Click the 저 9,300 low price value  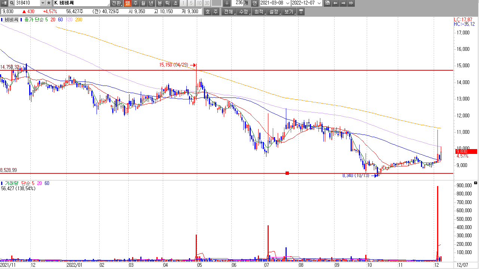pyautogui.click(x=190, y=12)
